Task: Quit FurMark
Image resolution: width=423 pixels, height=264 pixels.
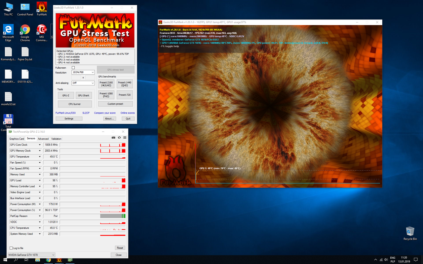Action: tap(128, 119)
